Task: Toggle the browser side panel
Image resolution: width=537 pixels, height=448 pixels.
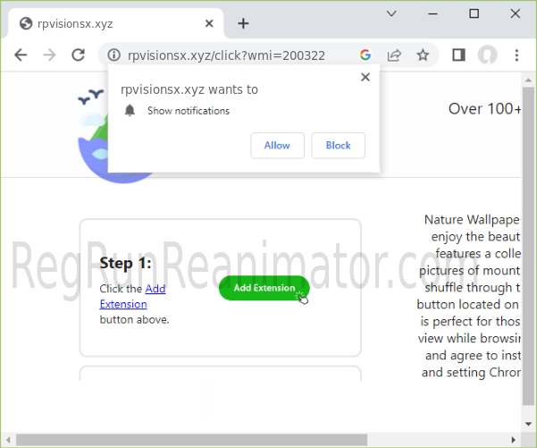Action: click(x=458, y=55)
